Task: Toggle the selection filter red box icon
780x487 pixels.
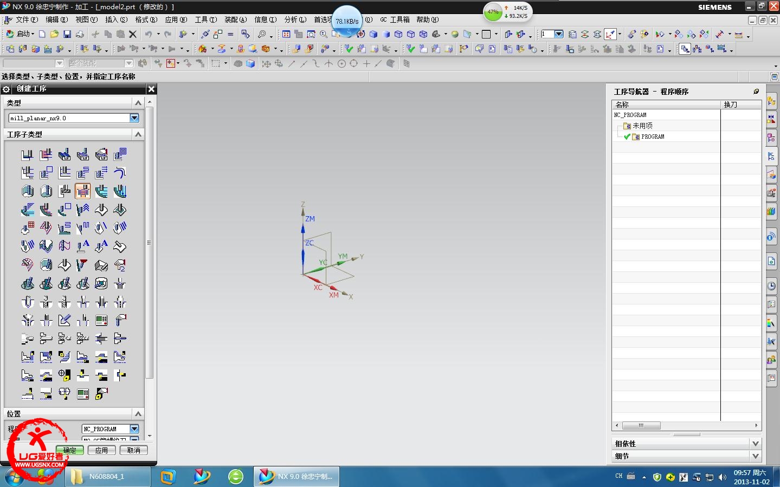Action: (x=171, y=63)
